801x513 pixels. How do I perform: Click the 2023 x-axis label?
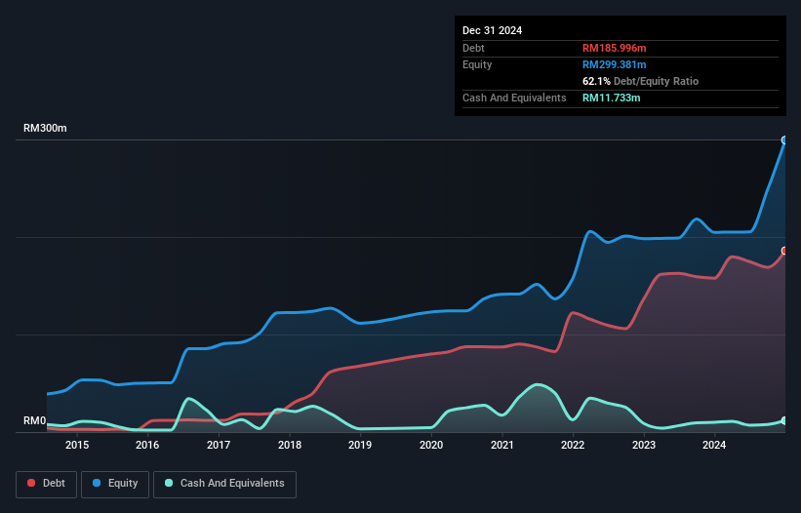click(x=644, y=445)
